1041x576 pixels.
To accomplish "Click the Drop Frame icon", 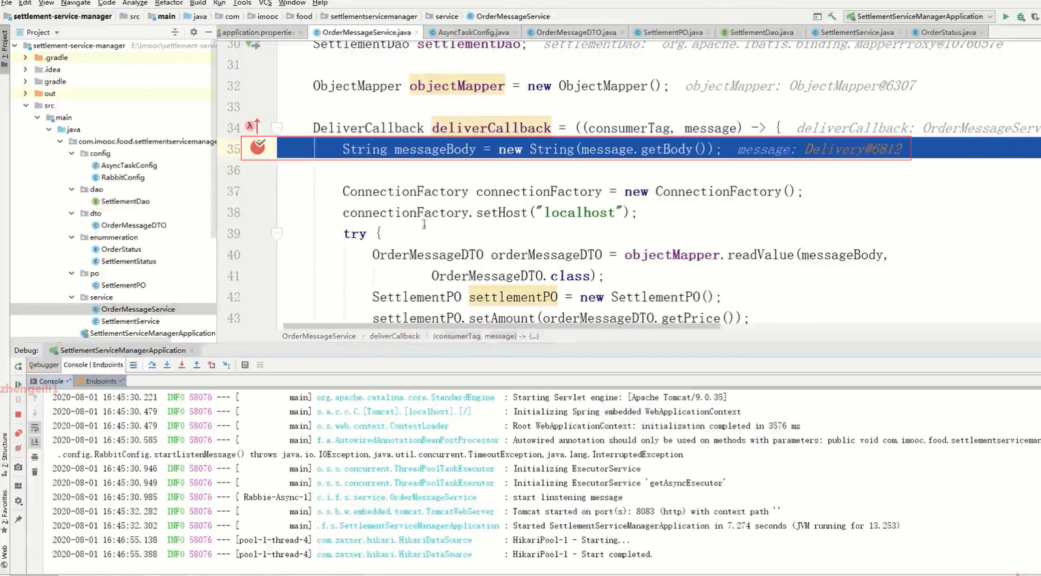I will click(x=211, y=365).
